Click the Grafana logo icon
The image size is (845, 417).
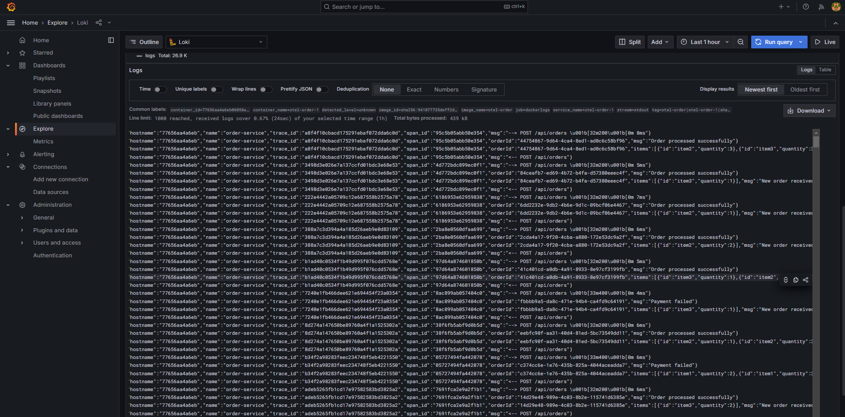click(11, 7)
